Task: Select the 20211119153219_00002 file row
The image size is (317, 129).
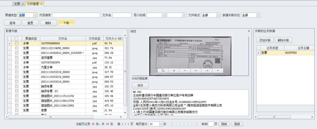Action: 66,77
